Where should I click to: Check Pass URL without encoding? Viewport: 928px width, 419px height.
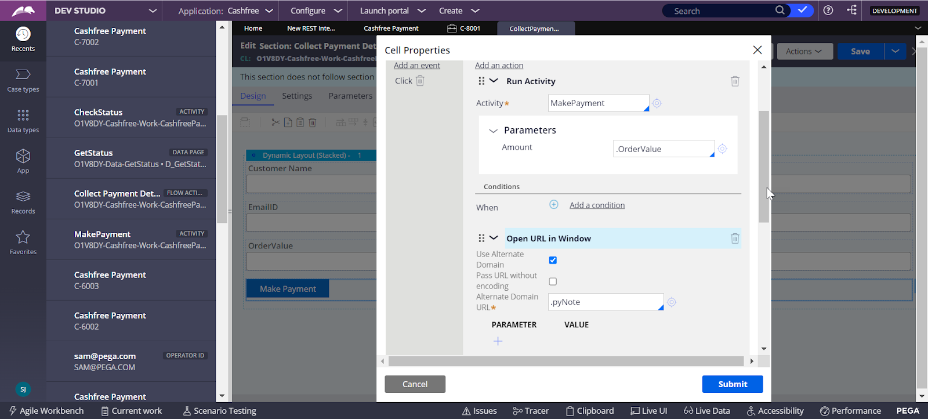pyautogui.click(x=553, y=281)
